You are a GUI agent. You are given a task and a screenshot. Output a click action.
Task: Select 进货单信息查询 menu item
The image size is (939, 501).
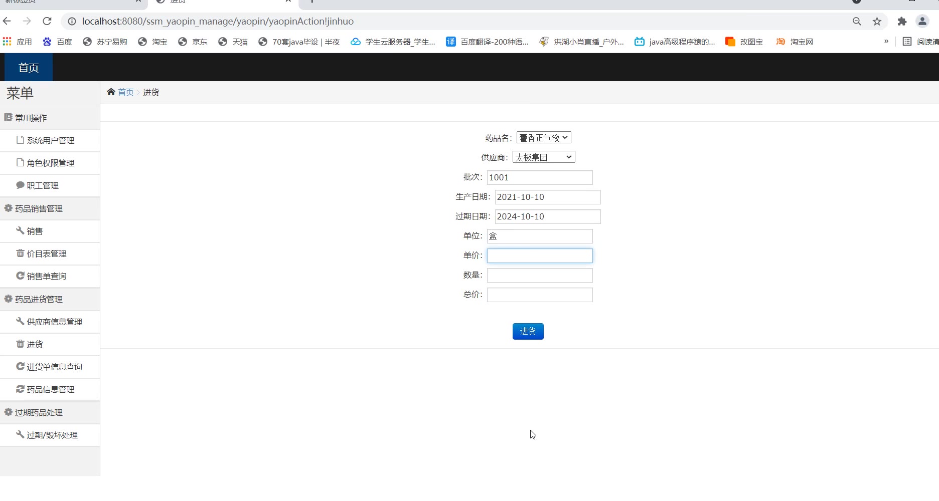click(54, 367)
